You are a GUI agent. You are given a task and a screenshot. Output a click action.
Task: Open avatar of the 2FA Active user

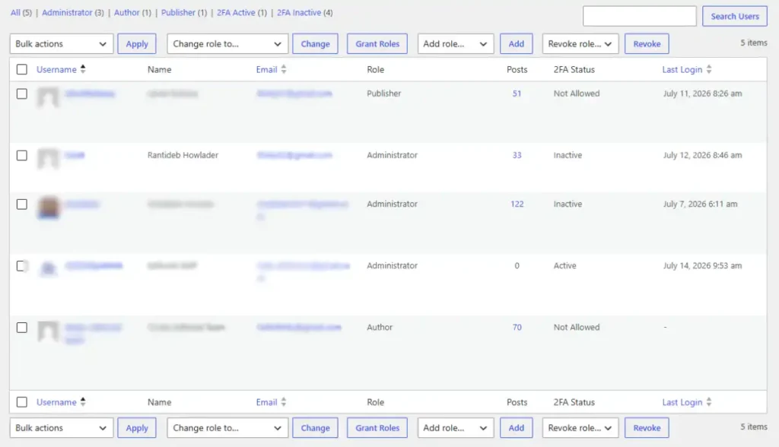coord(48,268)
